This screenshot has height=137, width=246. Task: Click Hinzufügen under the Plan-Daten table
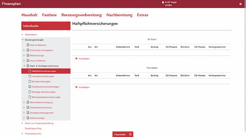84,87
